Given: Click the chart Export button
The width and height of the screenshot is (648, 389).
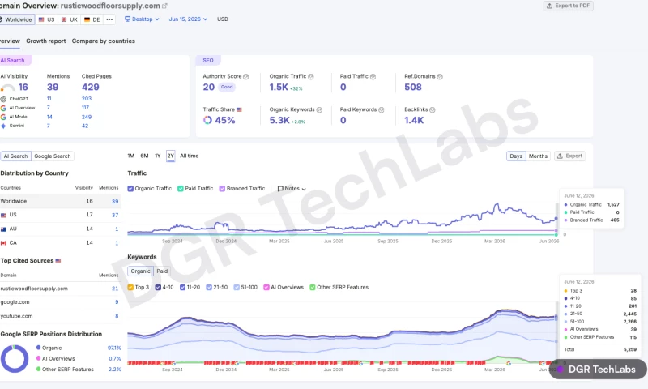Looking at the screenshot, I should [x=570, y=156].
